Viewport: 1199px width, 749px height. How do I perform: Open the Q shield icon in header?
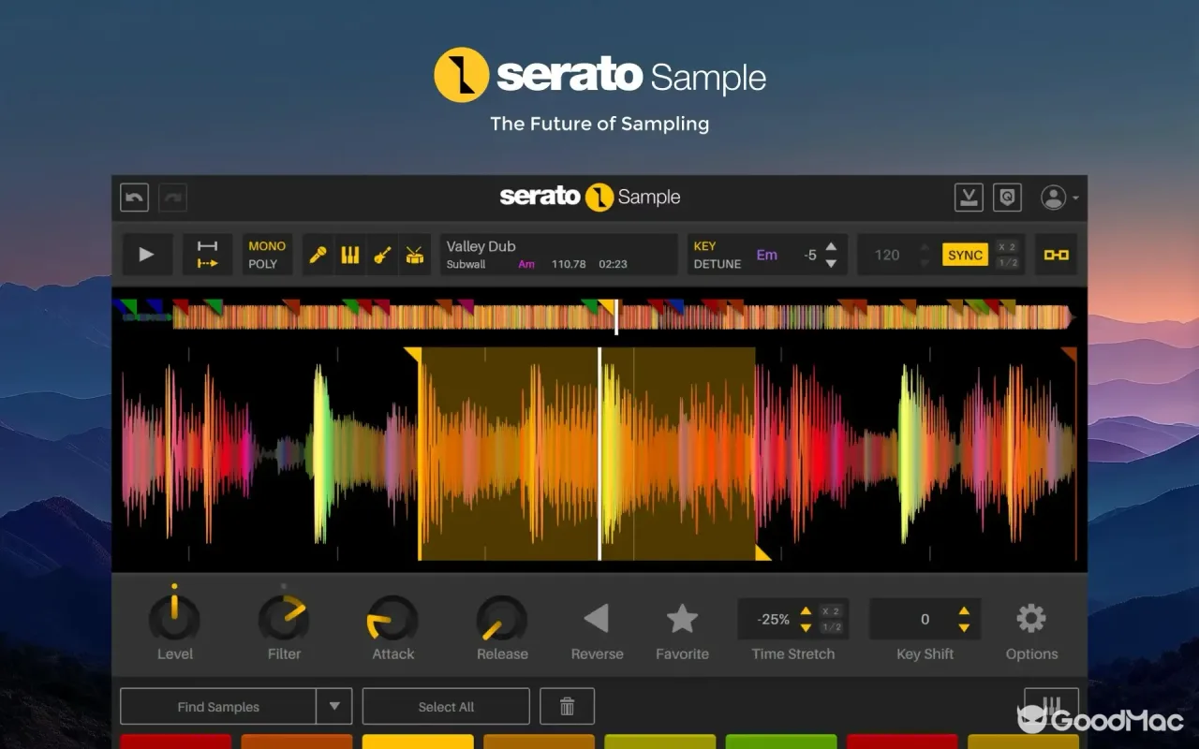(1007, 198)
